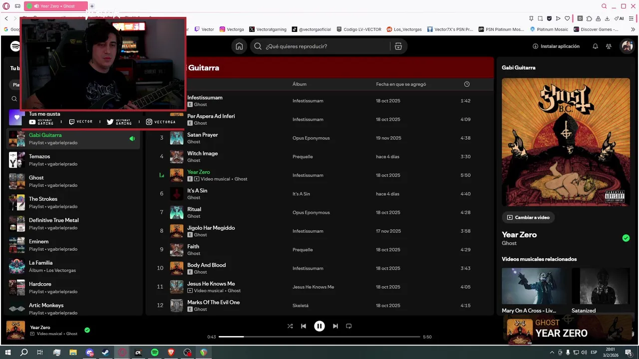Open Discover Games bookmark
639x359 pixels.
tap(596, 29)
